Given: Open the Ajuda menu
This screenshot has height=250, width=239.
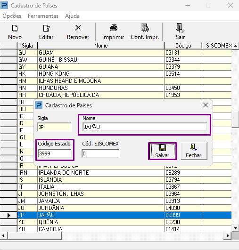Looking at the screenshot, I should pos(72,16).
